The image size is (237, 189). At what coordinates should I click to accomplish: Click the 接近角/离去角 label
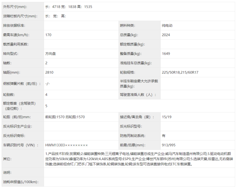137,117
